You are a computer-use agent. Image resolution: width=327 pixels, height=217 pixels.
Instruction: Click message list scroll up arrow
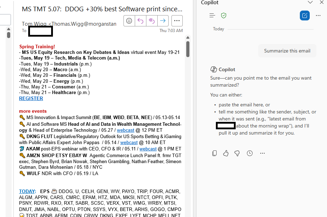pos(8,29)
